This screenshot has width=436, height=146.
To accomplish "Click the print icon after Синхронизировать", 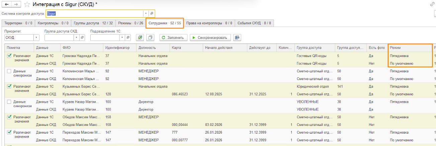I will pyautogui.click(x=237, y=38).
